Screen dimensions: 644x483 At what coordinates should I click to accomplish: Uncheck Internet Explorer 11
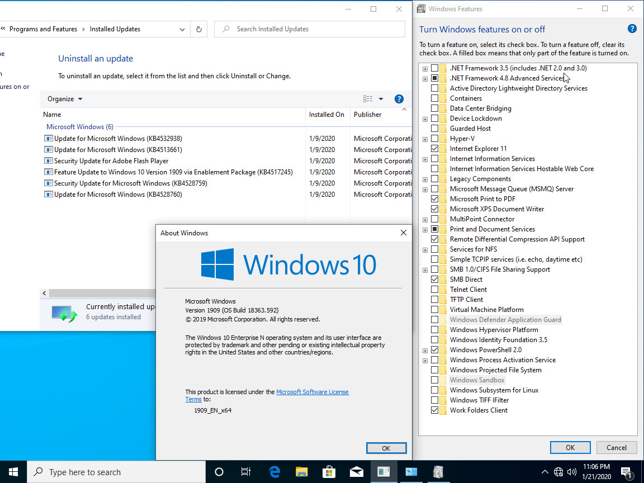[x=434, y=149]
